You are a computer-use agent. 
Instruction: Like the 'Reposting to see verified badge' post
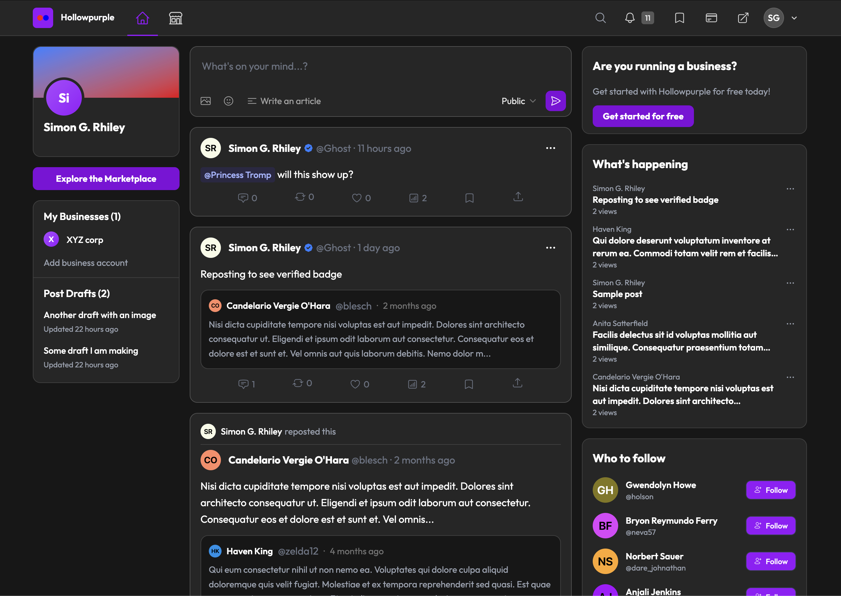point(360,384)
